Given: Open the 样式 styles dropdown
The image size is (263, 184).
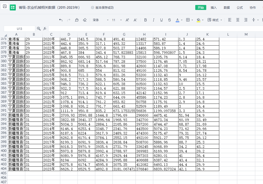Looking at the screenshot, I should tap(215, 20).
